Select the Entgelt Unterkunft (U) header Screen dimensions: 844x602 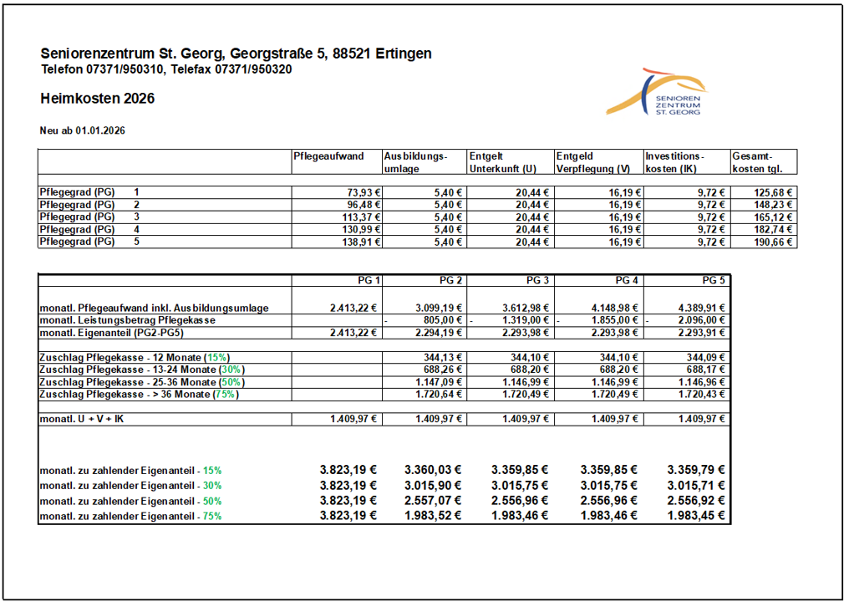tap(501, 161)
